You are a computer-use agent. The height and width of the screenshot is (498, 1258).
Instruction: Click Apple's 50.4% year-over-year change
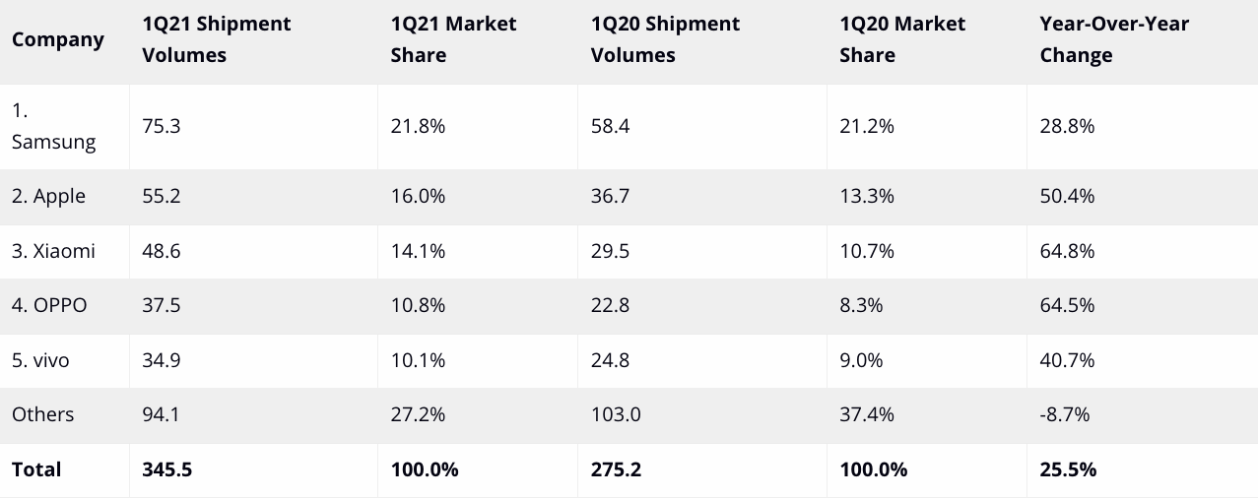(x=1067, y=196)
